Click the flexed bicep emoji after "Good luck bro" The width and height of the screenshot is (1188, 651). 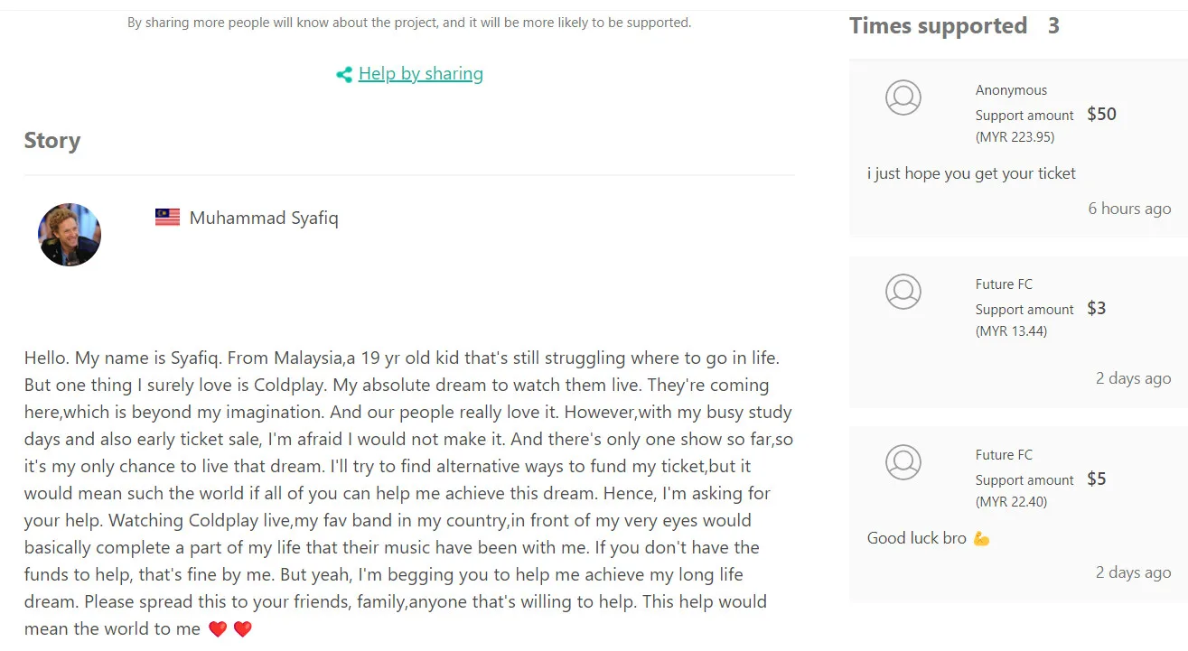tap(981, 539)
